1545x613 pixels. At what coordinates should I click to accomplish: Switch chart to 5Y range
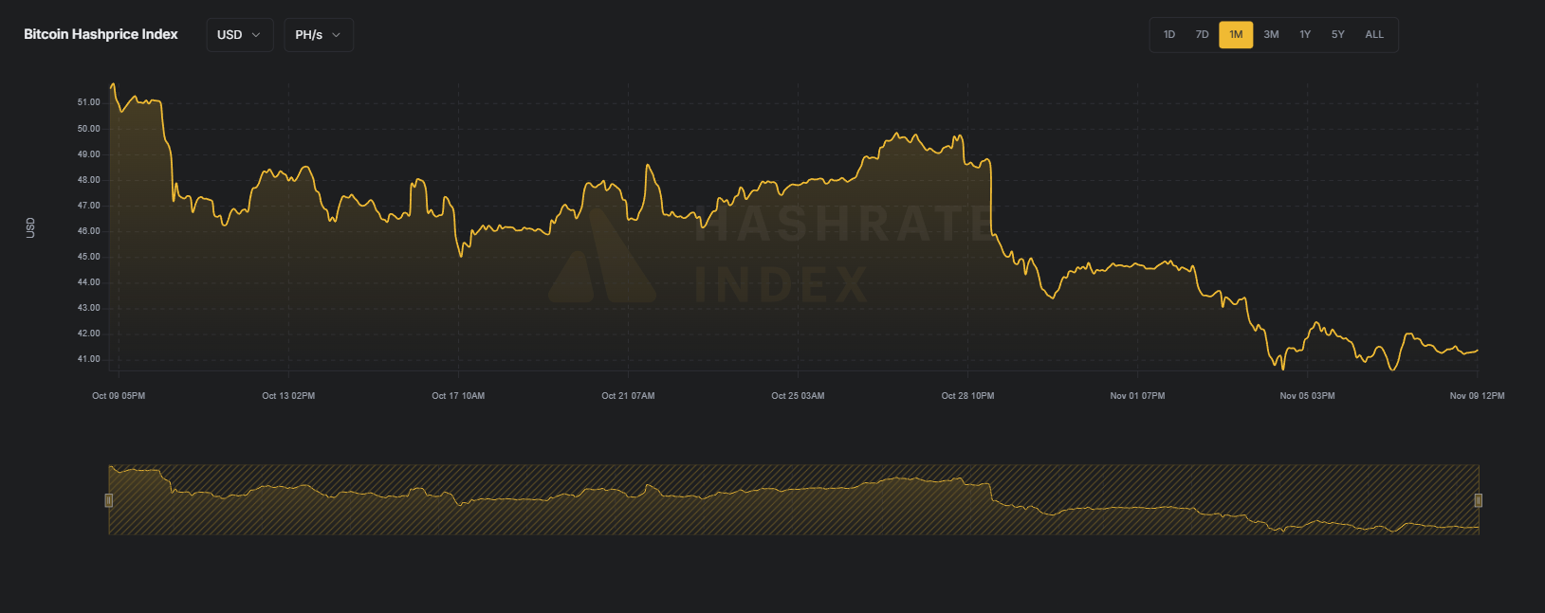pos(1337,35)
